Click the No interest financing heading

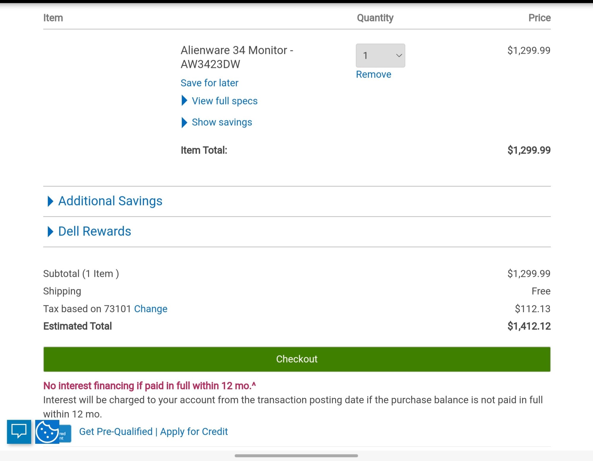point(149,386)
